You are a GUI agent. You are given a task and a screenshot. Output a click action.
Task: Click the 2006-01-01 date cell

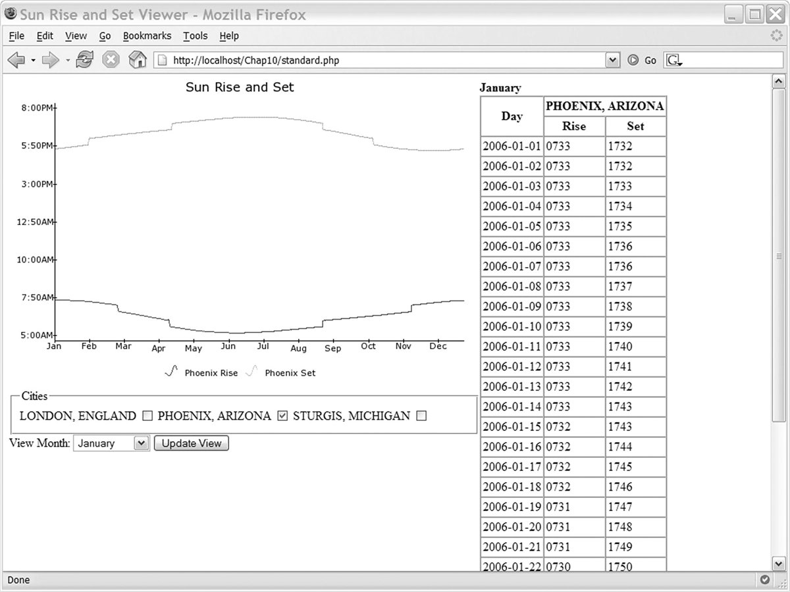tap(512, 146)
